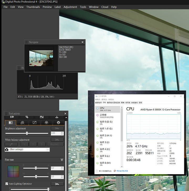Image resolution: width=189 pixels, height=191 pixels.
Task: Select the Basic adjustment tab in Tool palette
Action: 10,122
